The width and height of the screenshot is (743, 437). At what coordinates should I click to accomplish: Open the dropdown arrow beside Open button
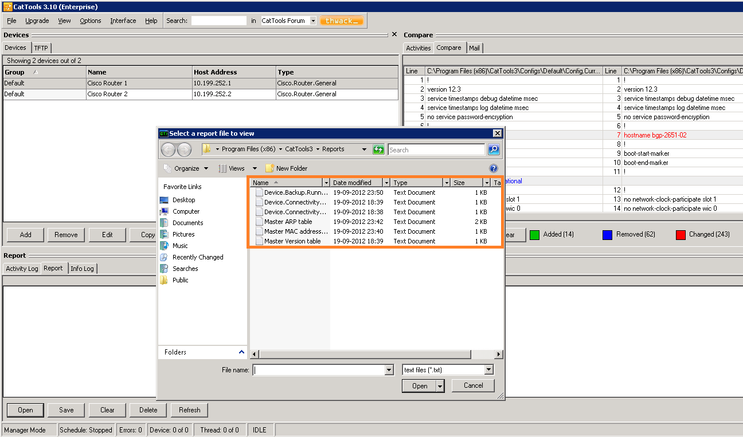[440, 386]
